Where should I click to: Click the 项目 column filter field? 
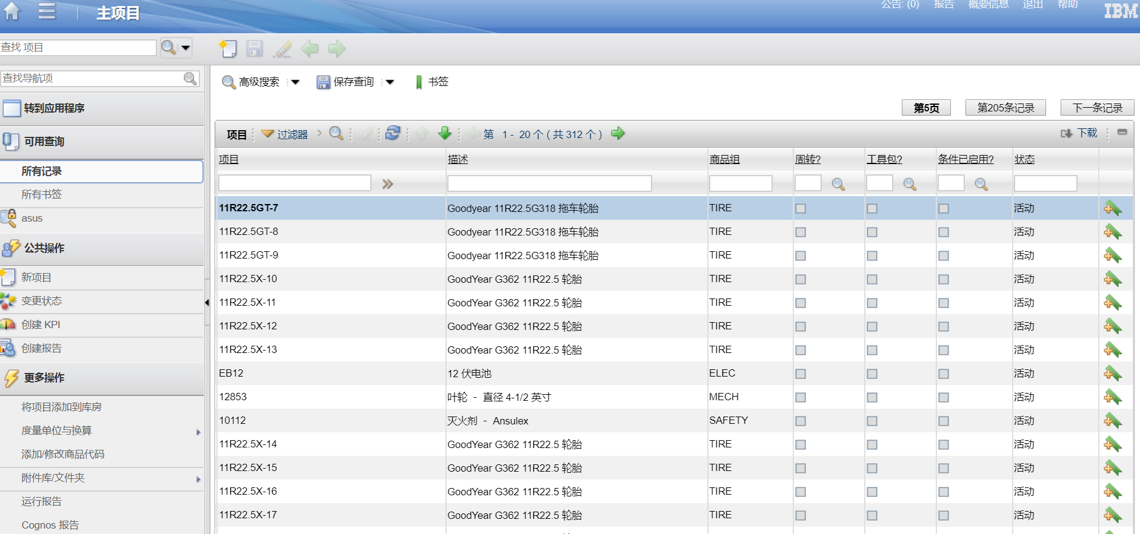pyautogui.click(x=295, y=183)
